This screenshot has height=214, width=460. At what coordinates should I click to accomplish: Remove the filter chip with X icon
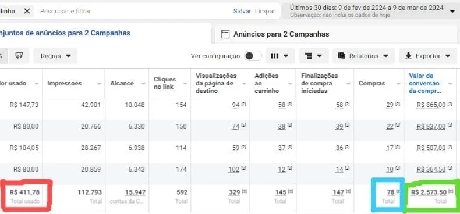(x=27, y=11)
